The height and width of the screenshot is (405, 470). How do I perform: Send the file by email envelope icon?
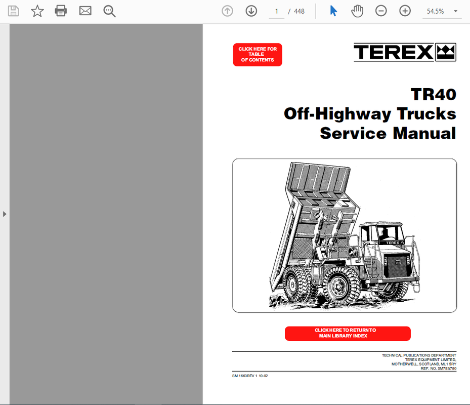[x=85, y=11]
